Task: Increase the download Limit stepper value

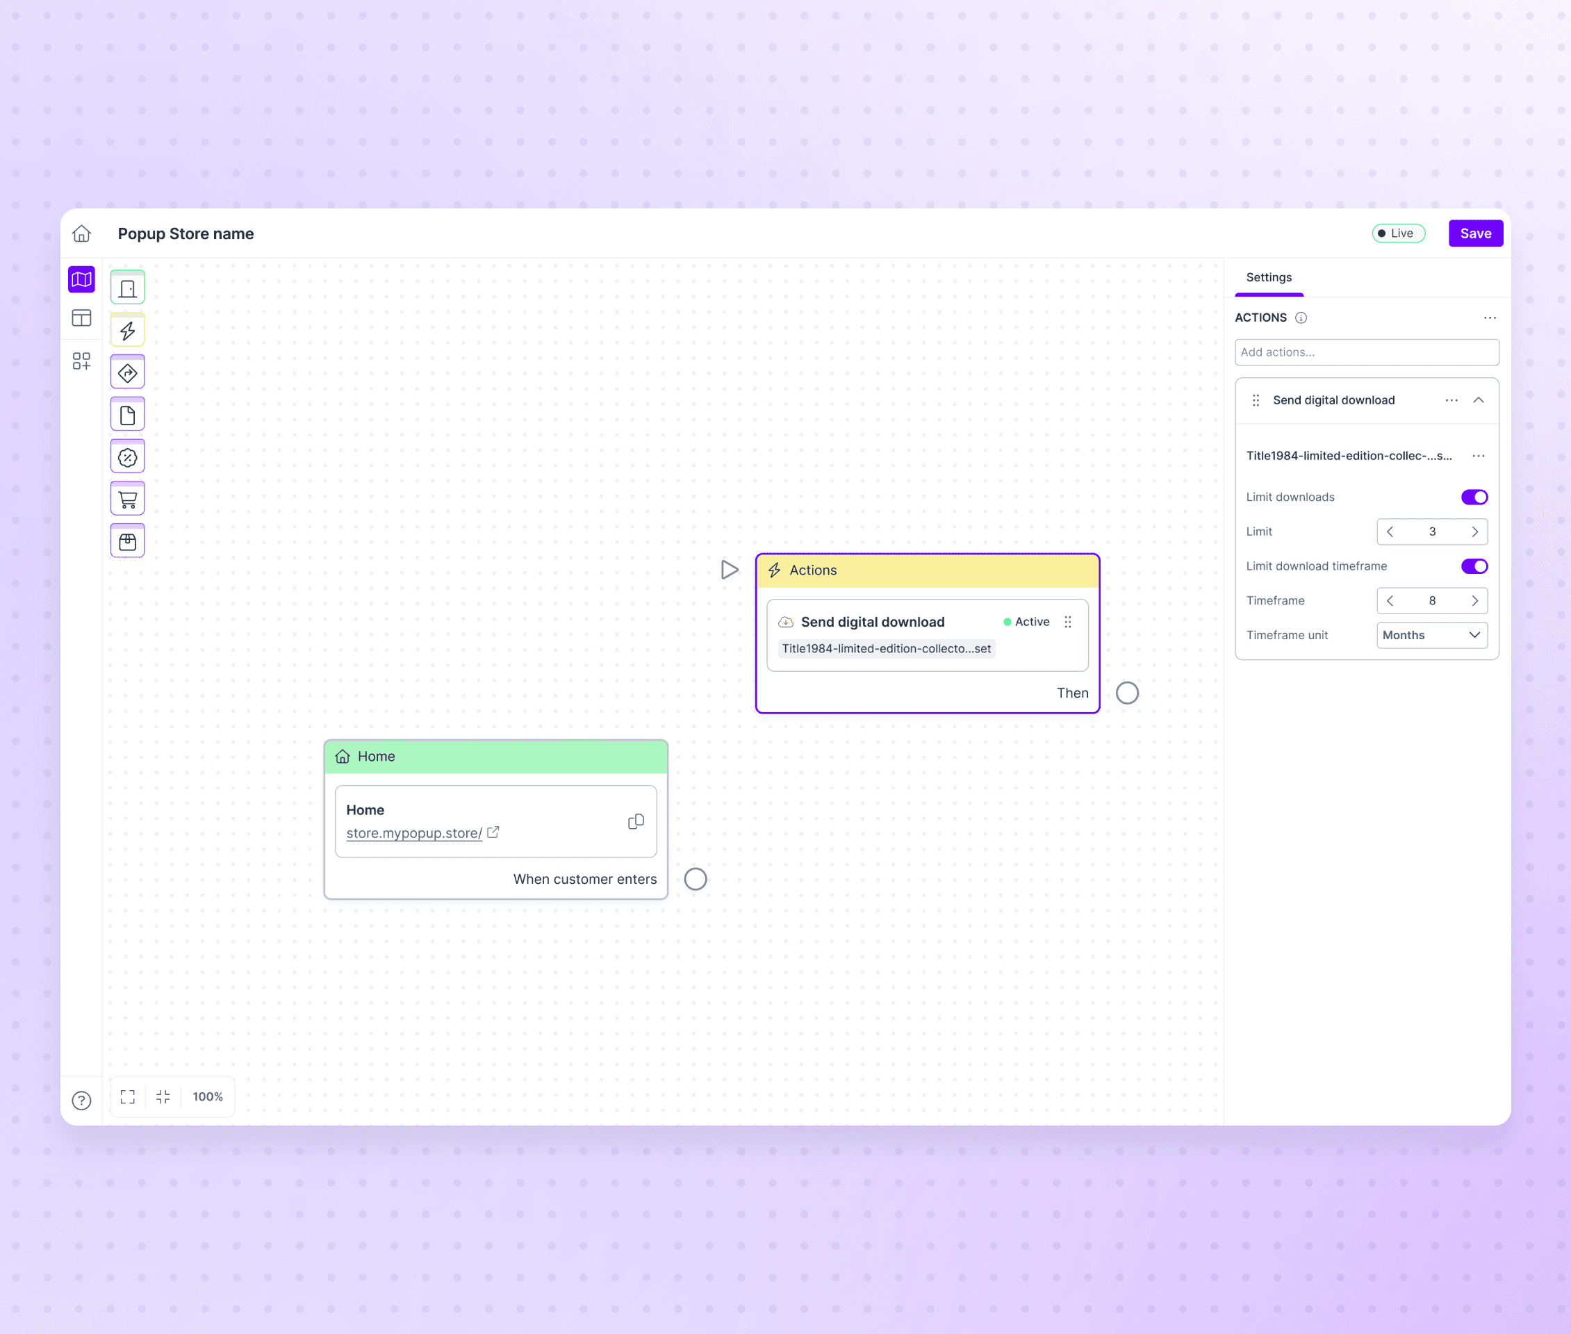Action: pos(1474,532)
